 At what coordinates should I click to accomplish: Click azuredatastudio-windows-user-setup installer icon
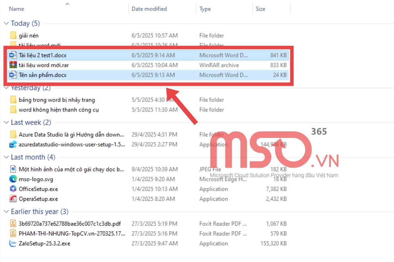[x=13, y=144]
